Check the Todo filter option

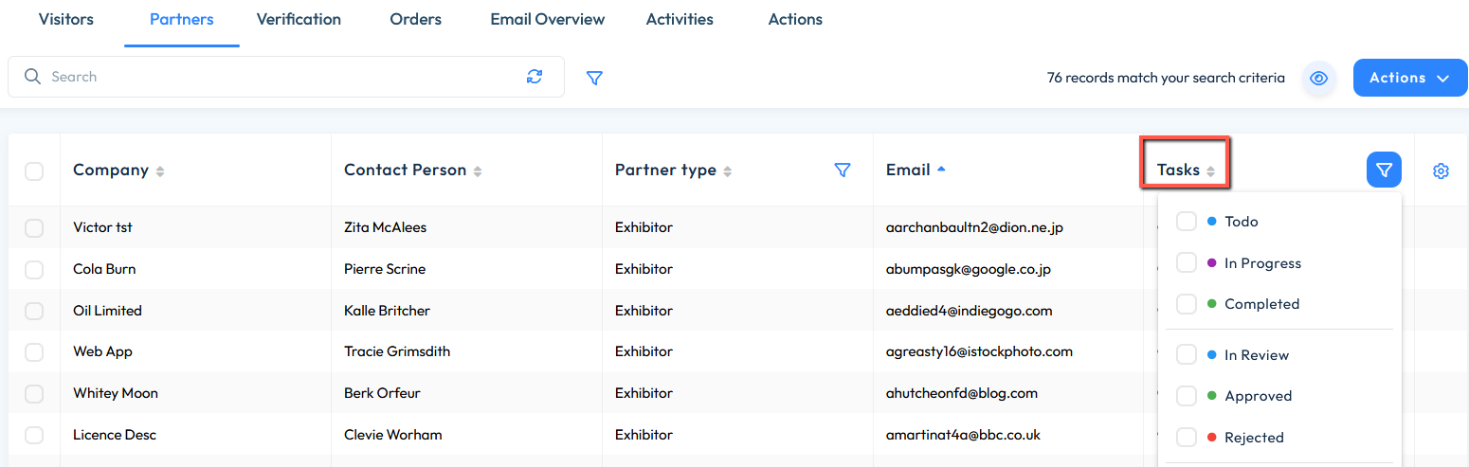(x=1187, y=222)
